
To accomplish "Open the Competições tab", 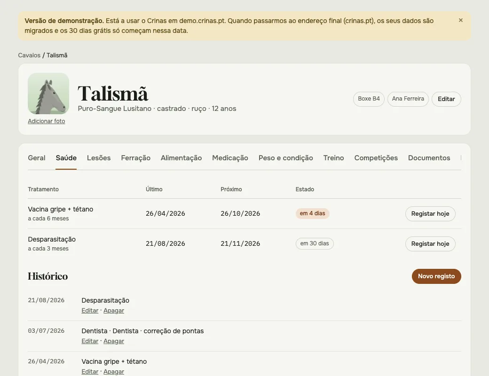I will click(376, 158).
